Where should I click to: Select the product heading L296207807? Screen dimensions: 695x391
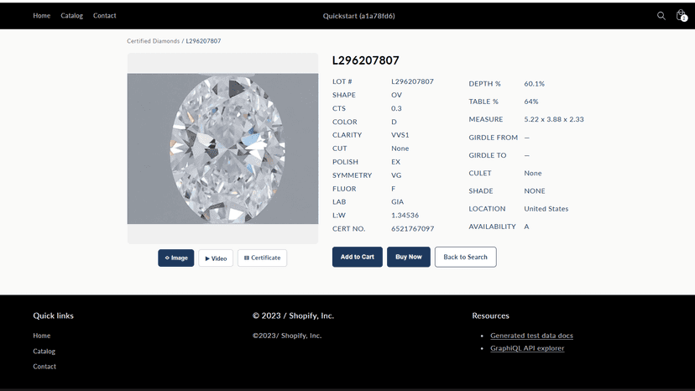click(366, 60)
